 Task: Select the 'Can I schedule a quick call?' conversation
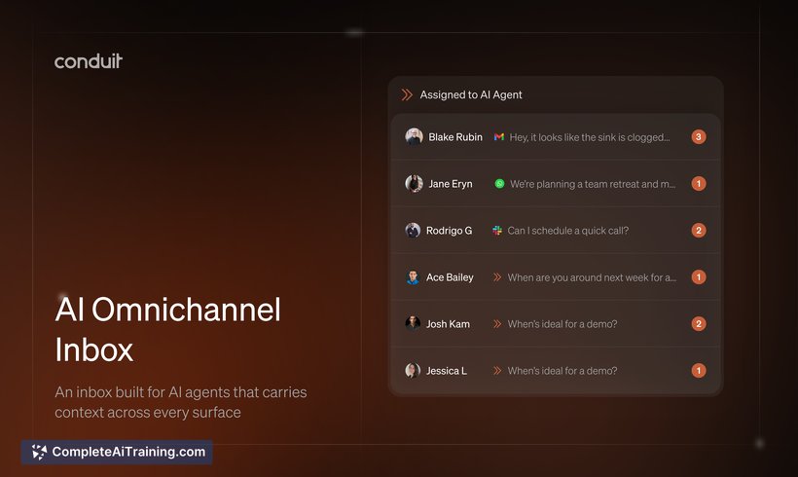click(x=567, y=231)
